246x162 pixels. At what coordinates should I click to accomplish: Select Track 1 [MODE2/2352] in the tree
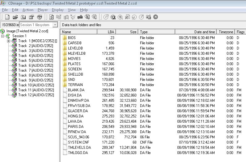(38, 41)
